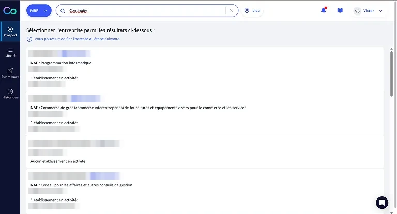Open the chat support widget
This screenshot has width=397, height=214.
click(382, 203)
